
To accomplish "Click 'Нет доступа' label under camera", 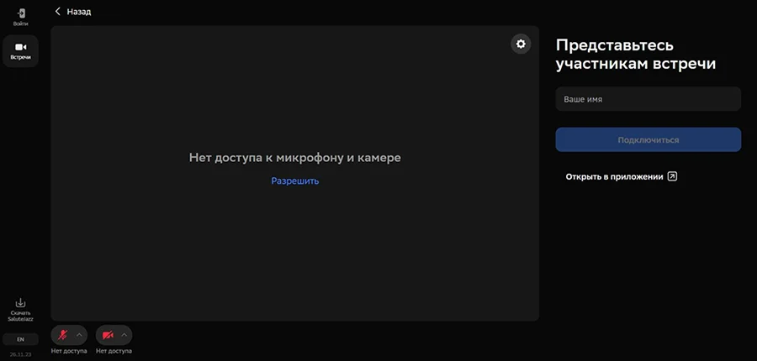I will coord(114,352).
